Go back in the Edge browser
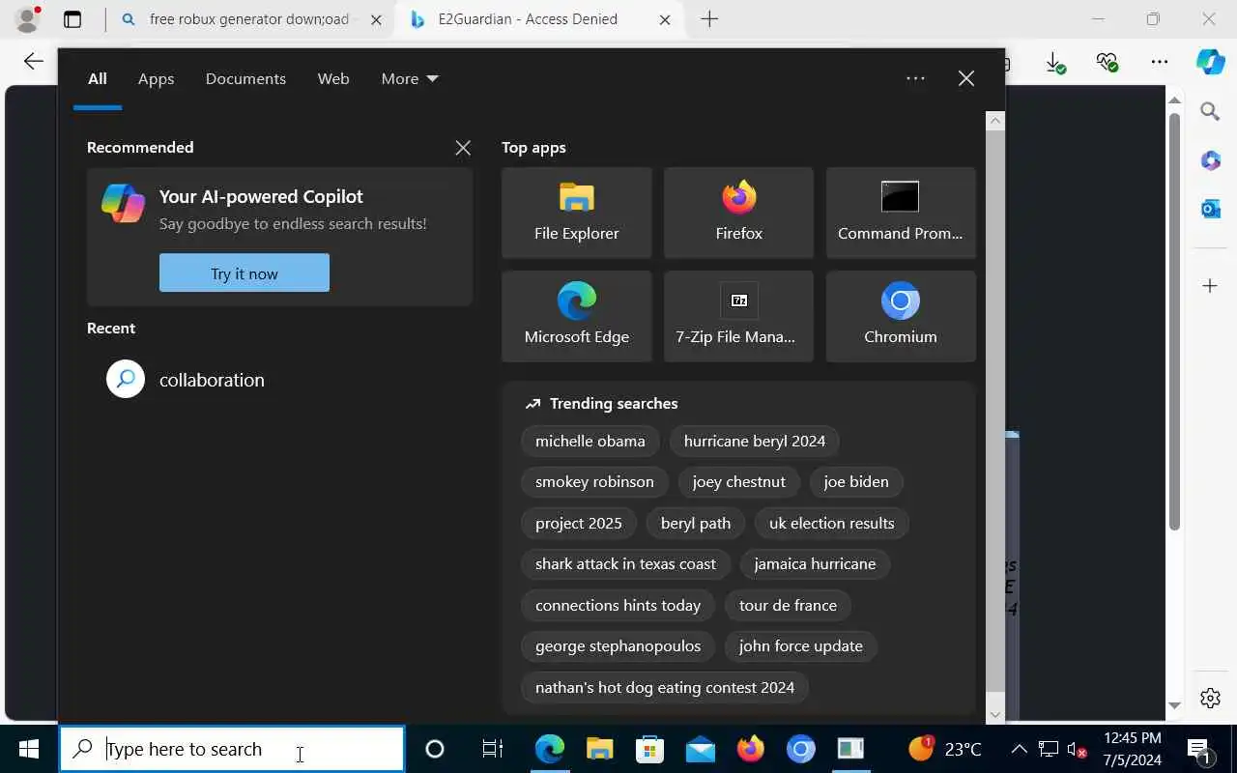 [33, 62]
